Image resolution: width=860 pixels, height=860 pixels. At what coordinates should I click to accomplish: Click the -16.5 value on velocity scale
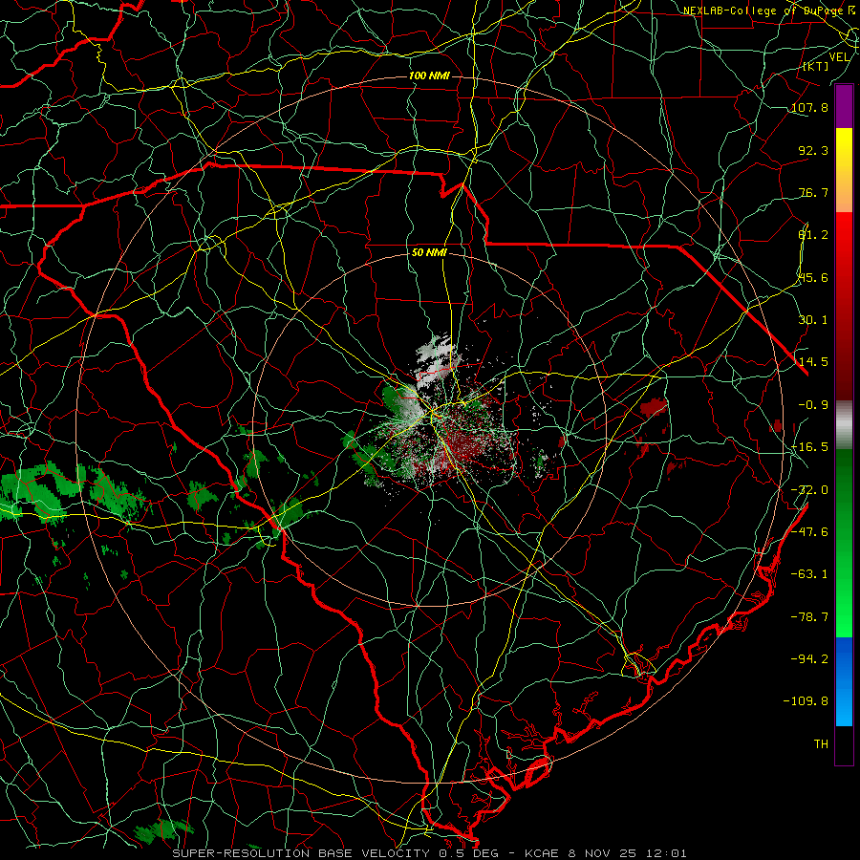pyautogui.click(x=809, y=447)
